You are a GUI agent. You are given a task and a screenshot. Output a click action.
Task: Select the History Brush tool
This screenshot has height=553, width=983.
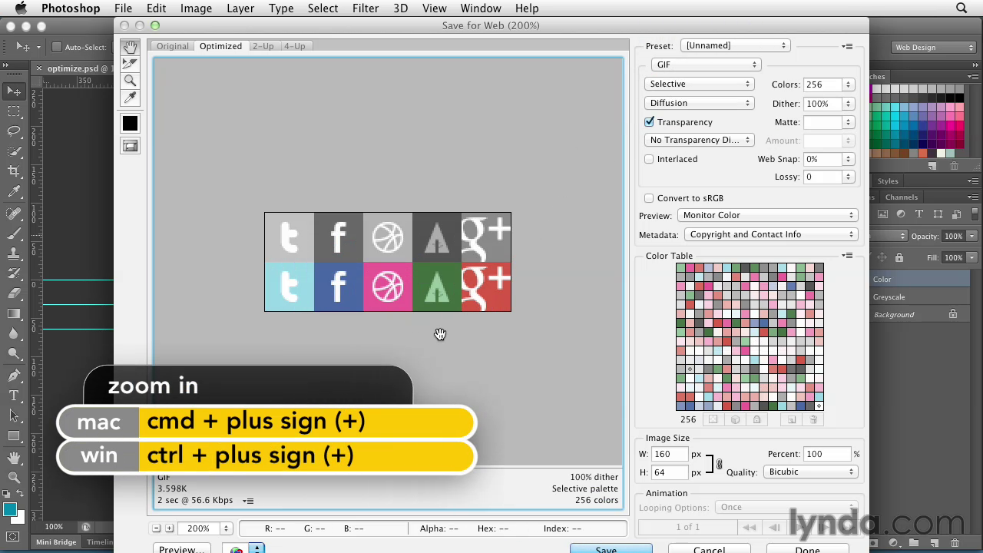click(x=14, y=273)
